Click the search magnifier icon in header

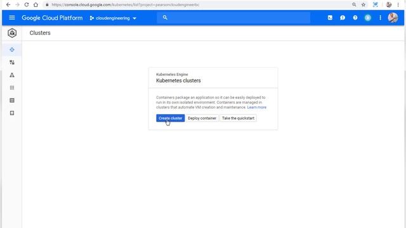165,18
